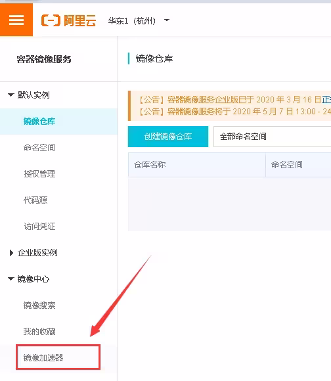This screenshot has width=331, height=381.
Task: Click the 镜像仓库 page heading
Action: [154, 59]
